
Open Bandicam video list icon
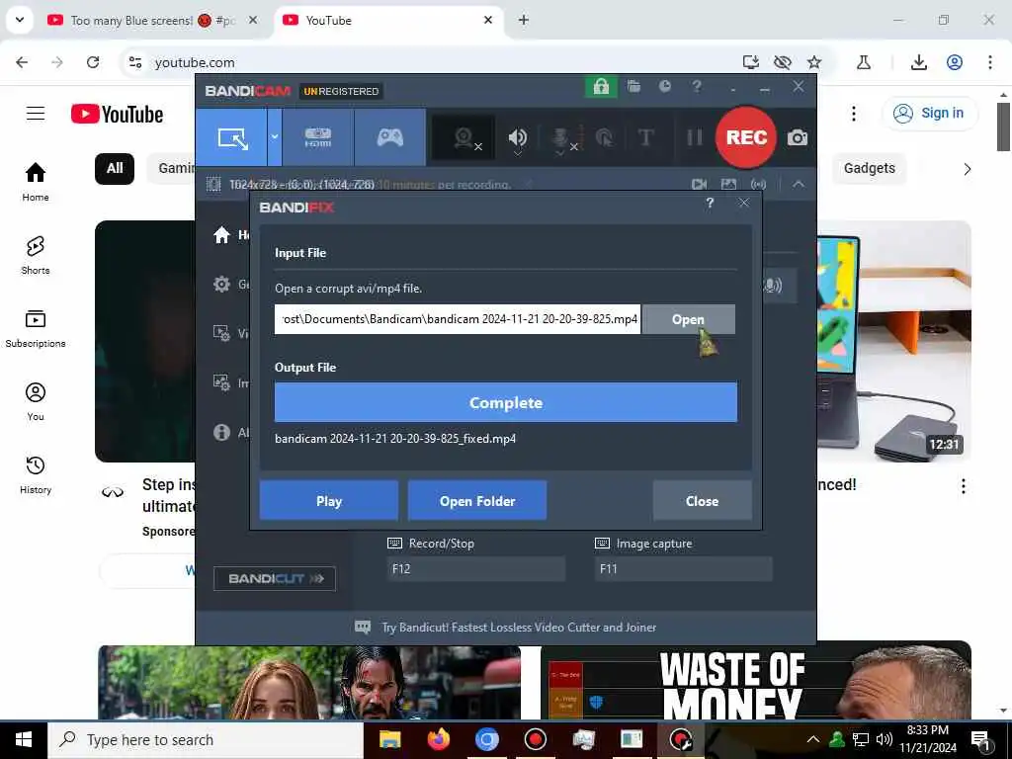699,185
